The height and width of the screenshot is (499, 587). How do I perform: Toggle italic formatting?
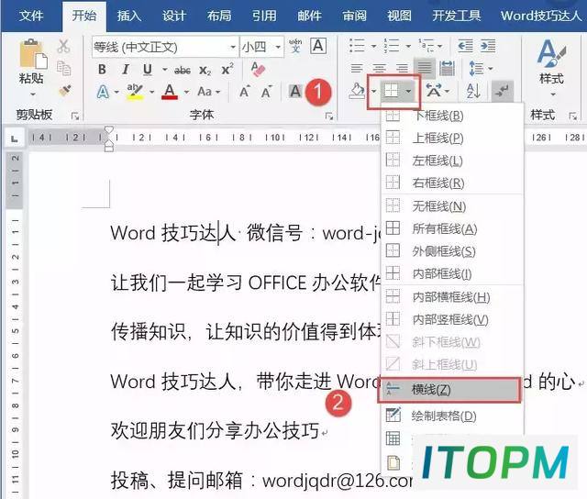click(x=126, y=70)
